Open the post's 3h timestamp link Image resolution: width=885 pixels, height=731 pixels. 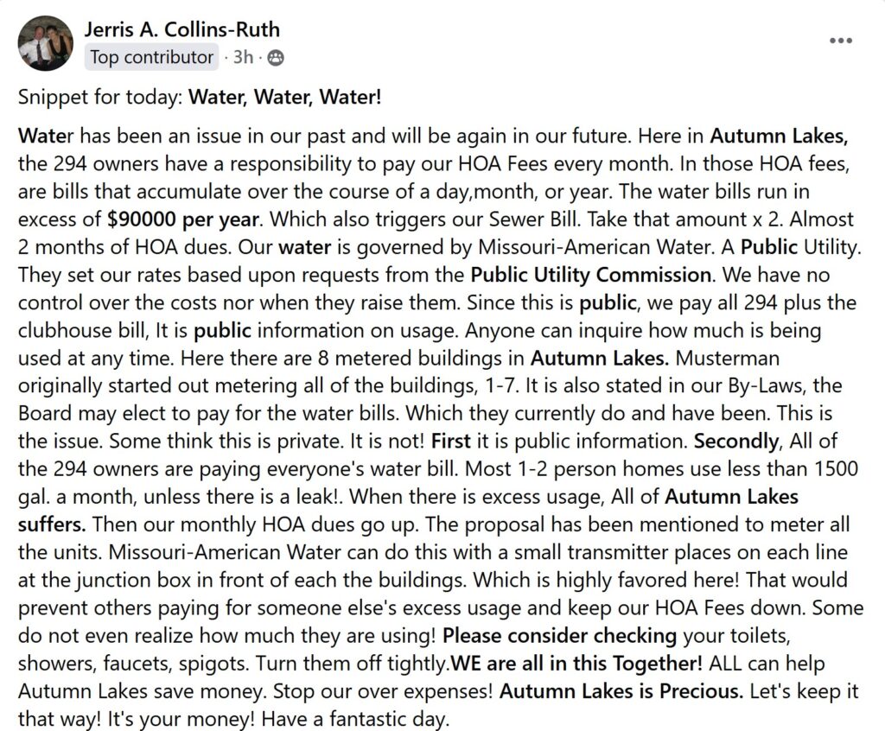(x=245, y=58)
